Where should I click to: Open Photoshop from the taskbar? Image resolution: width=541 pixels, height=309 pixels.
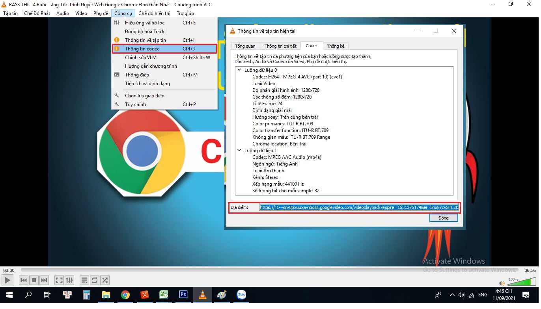183,294
